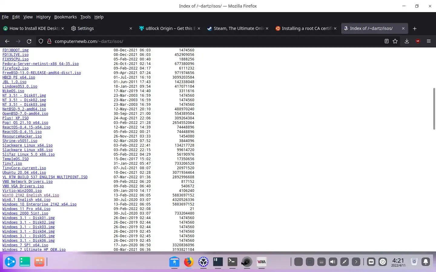Bookmark this page with the star icon
The height and width of the screenshot is (272, 436).
[x=395, y=41]
